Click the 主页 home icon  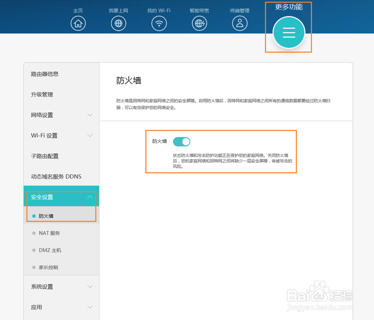point(78,23)
